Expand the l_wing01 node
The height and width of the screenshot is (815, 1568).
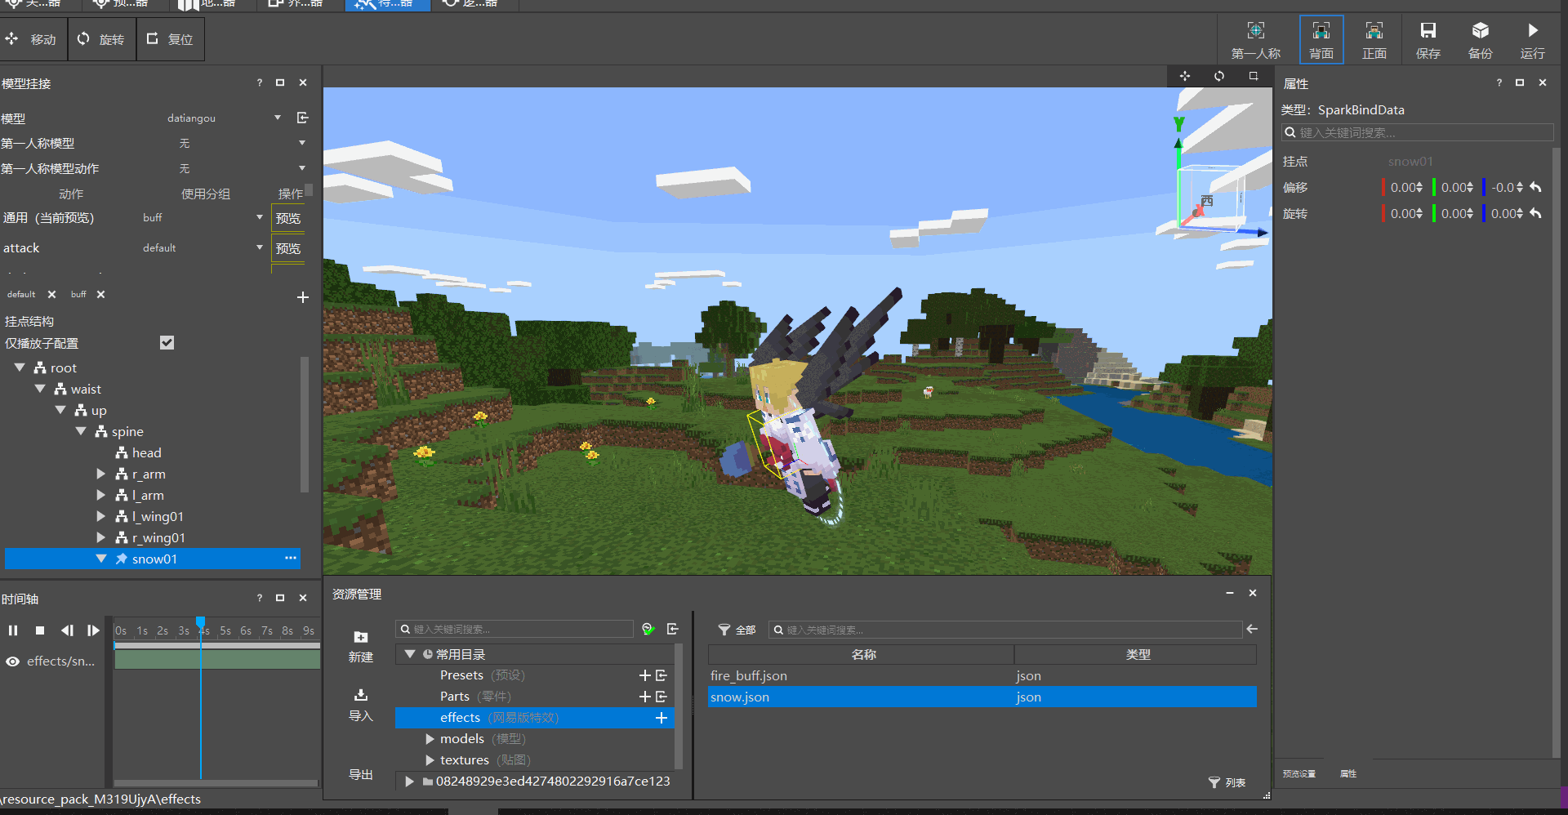pos(101,516)
